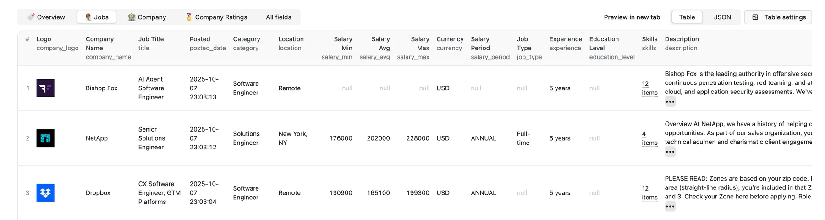825x220 pixels.
Task: Select the Table view toggle
Action: (687, 17)
